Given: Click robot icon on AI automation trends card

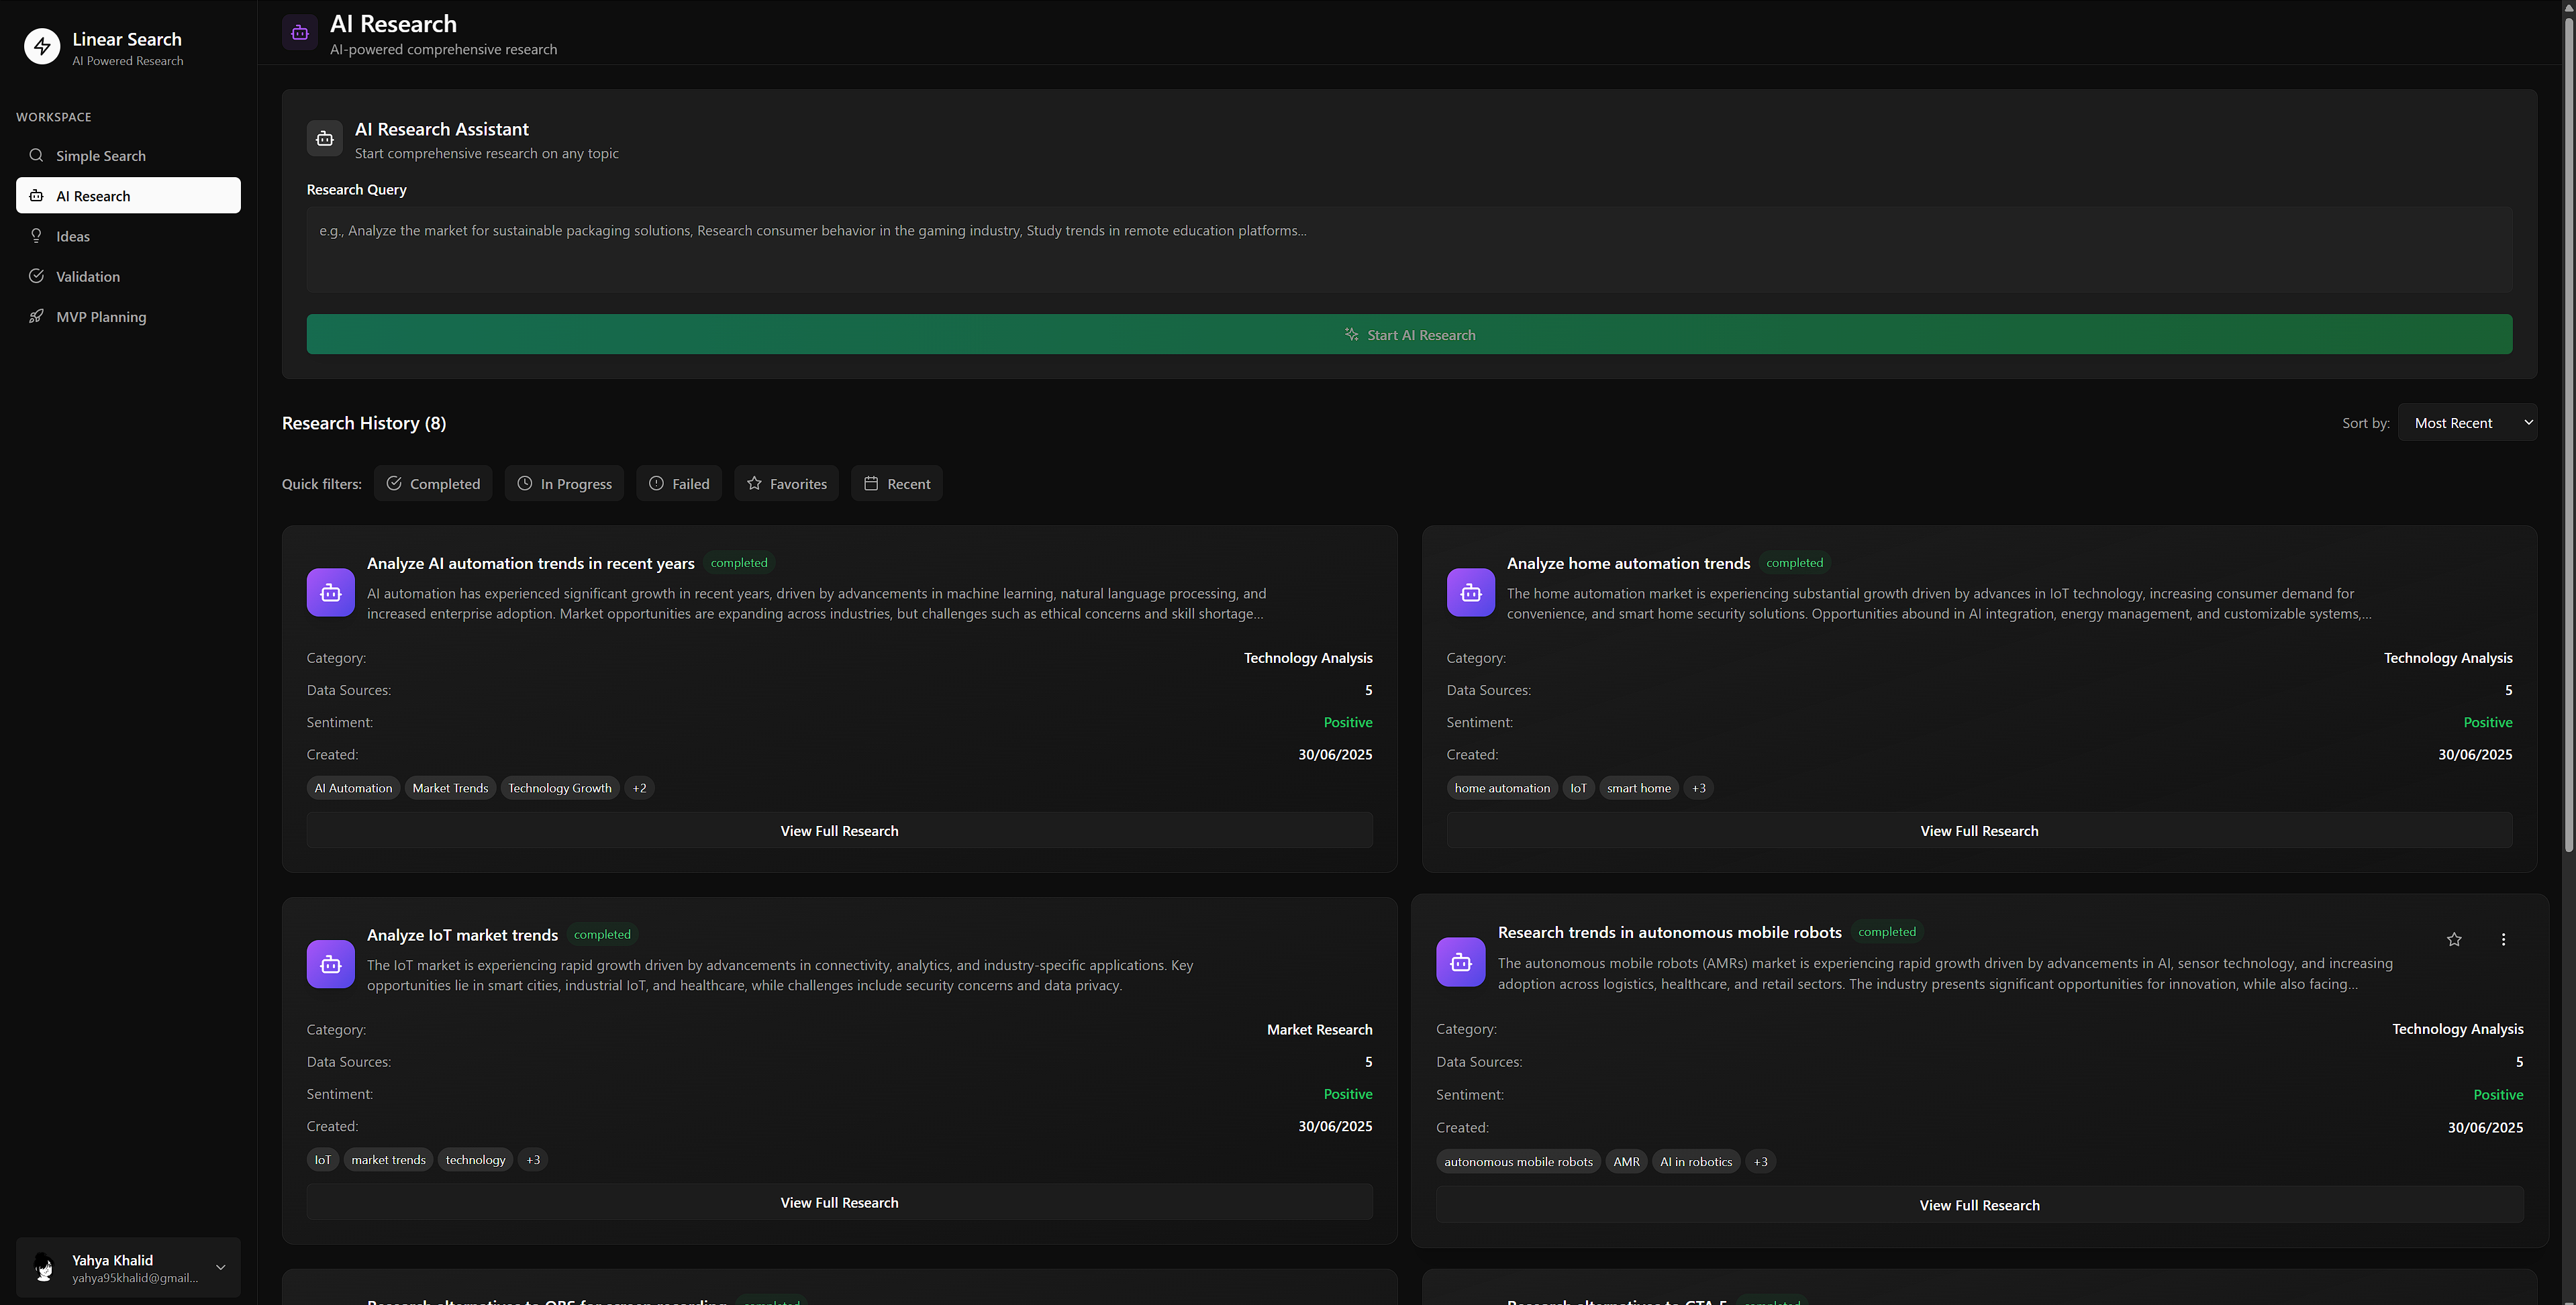Looking at the screenshot, I should [330, 593].
